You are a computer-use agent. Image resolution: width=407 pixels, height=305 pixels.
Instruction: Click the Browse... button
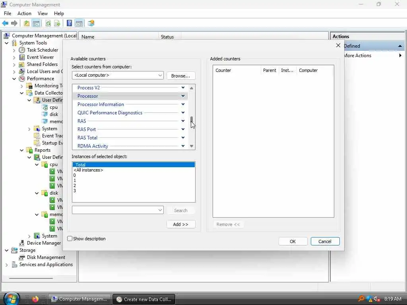click(181, 76)
